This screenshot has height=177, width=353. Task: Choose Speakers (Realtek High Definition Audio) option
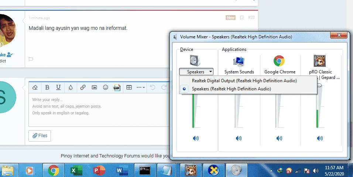231,89
